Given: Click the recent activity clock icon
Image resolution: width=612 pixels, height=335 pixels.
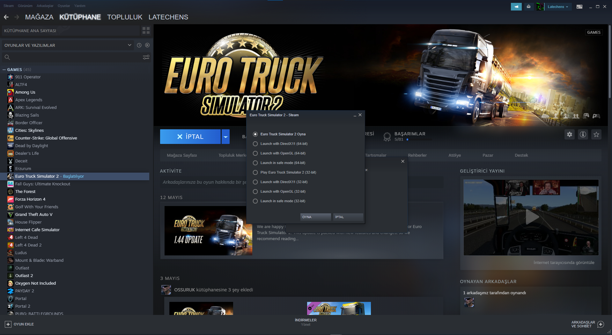Looking at the screenshot, I should pos(139,45).
